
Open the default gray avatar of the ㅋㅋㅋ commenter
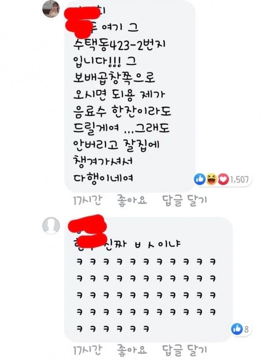[x=51, y=226]
